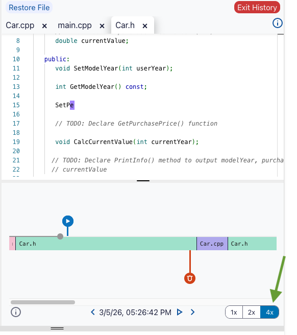
Task: Click the Restore File button
Action: 29,8
